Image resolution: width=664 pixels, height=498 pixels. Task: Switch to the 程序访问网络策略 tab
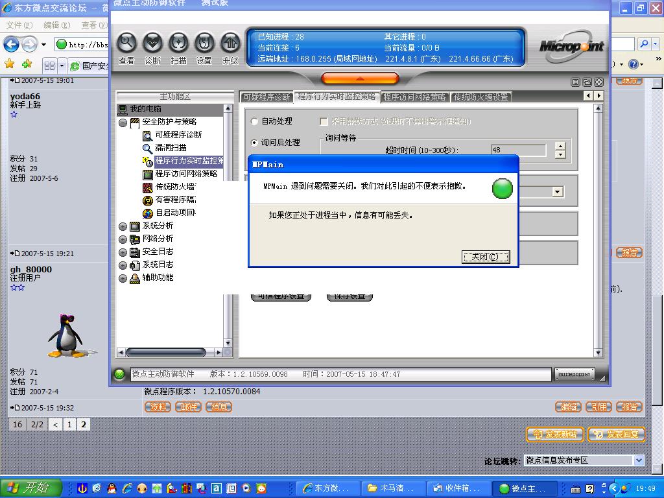[414, 97]
